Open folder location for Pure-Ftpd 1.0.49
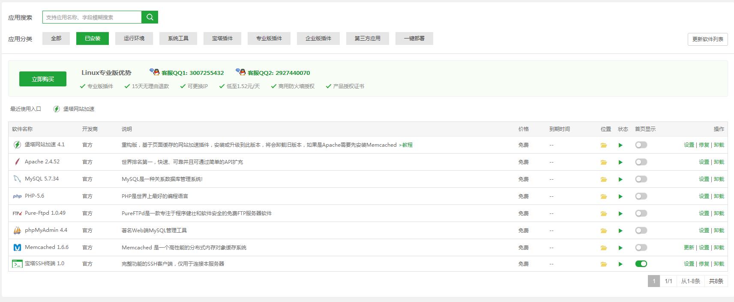Image resolution: width=734 pixels, height=302 pixels. (604, 213)
